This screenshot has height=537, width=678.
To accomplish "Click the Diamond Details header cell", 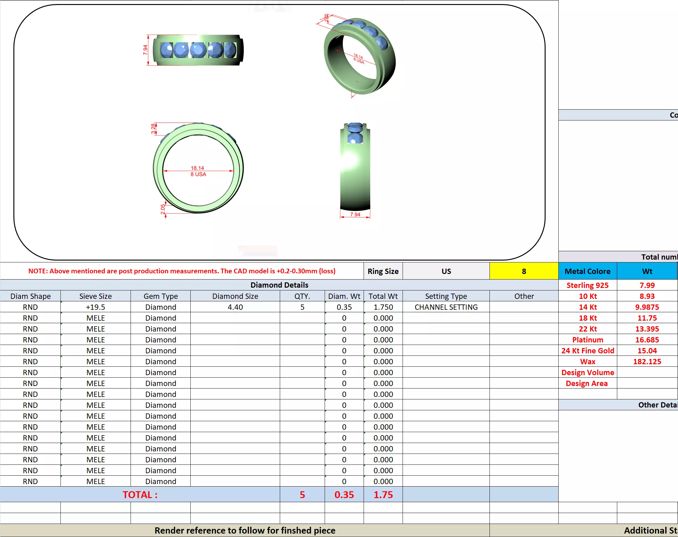I will point(279,285).
